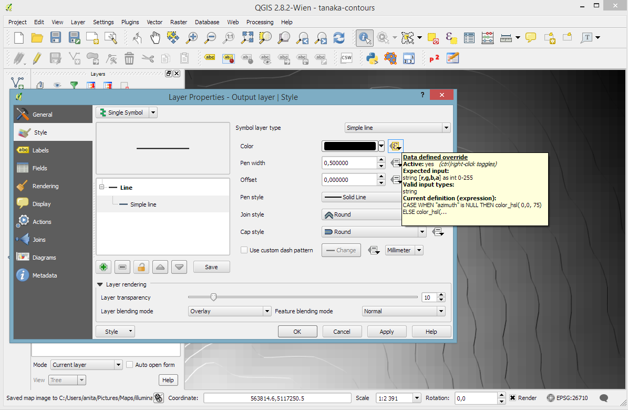Viewport: 628px width, 410px height.
Task: Activate the Identify Features tool
Action: [x=364, y=37]
